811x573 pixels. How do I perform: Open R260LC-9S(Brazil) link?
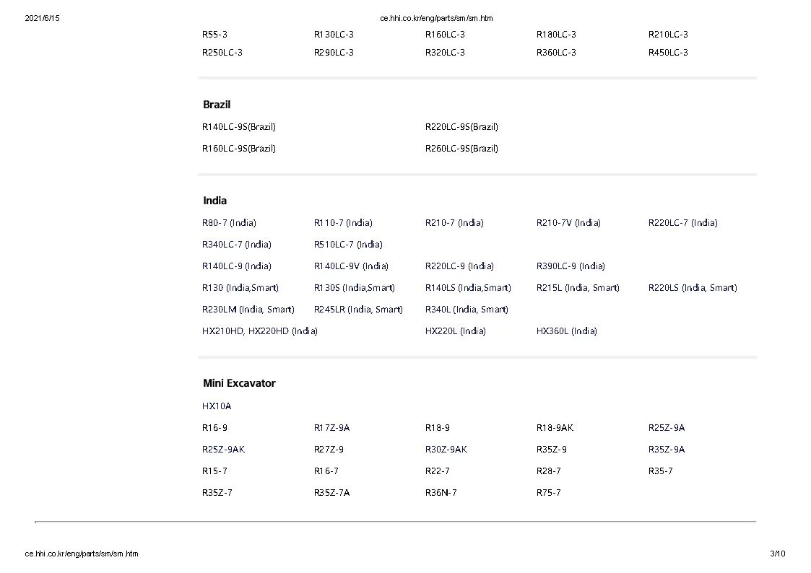tap(461, 149)
